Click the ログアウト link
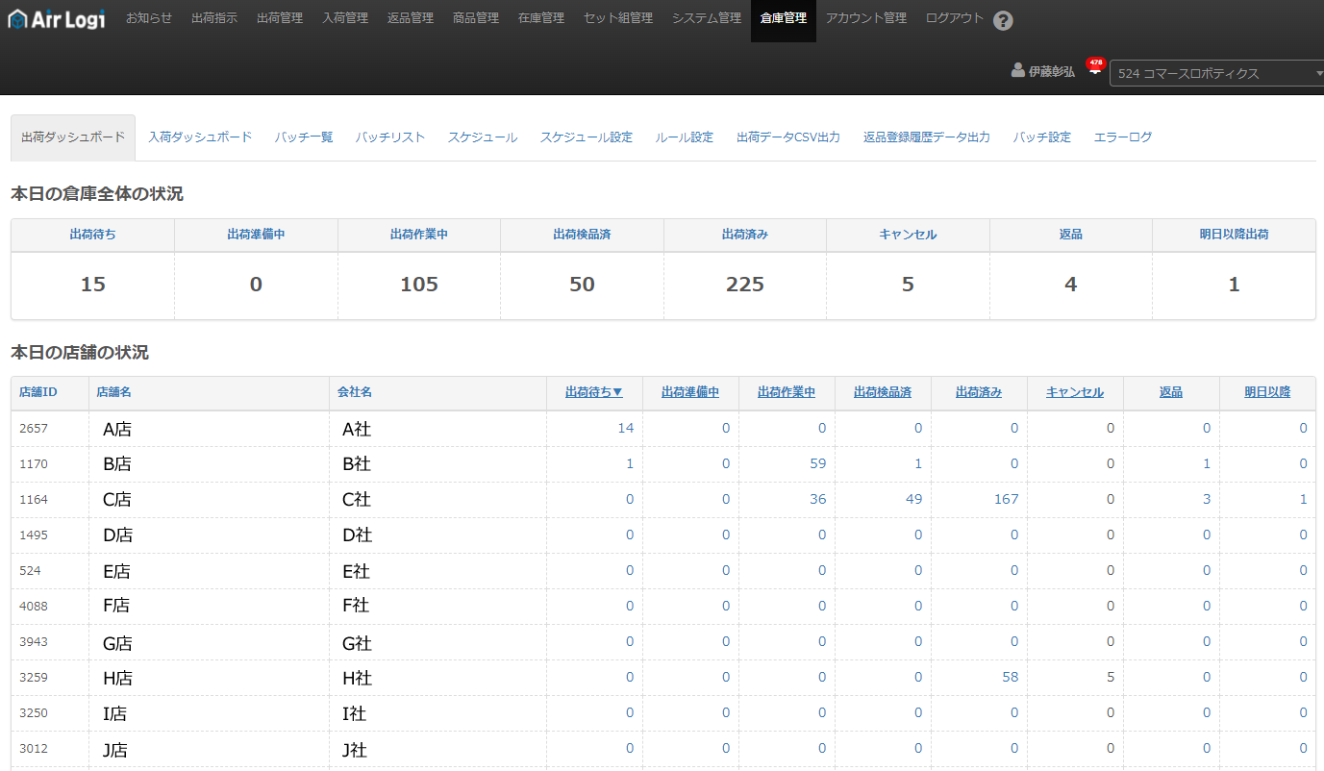Image resolution: width=1324 pixels, height=771 pixels. click(955, 18)
